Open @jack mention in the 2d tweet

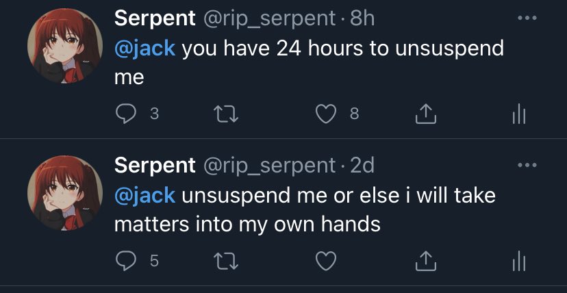tap(144, 195)
